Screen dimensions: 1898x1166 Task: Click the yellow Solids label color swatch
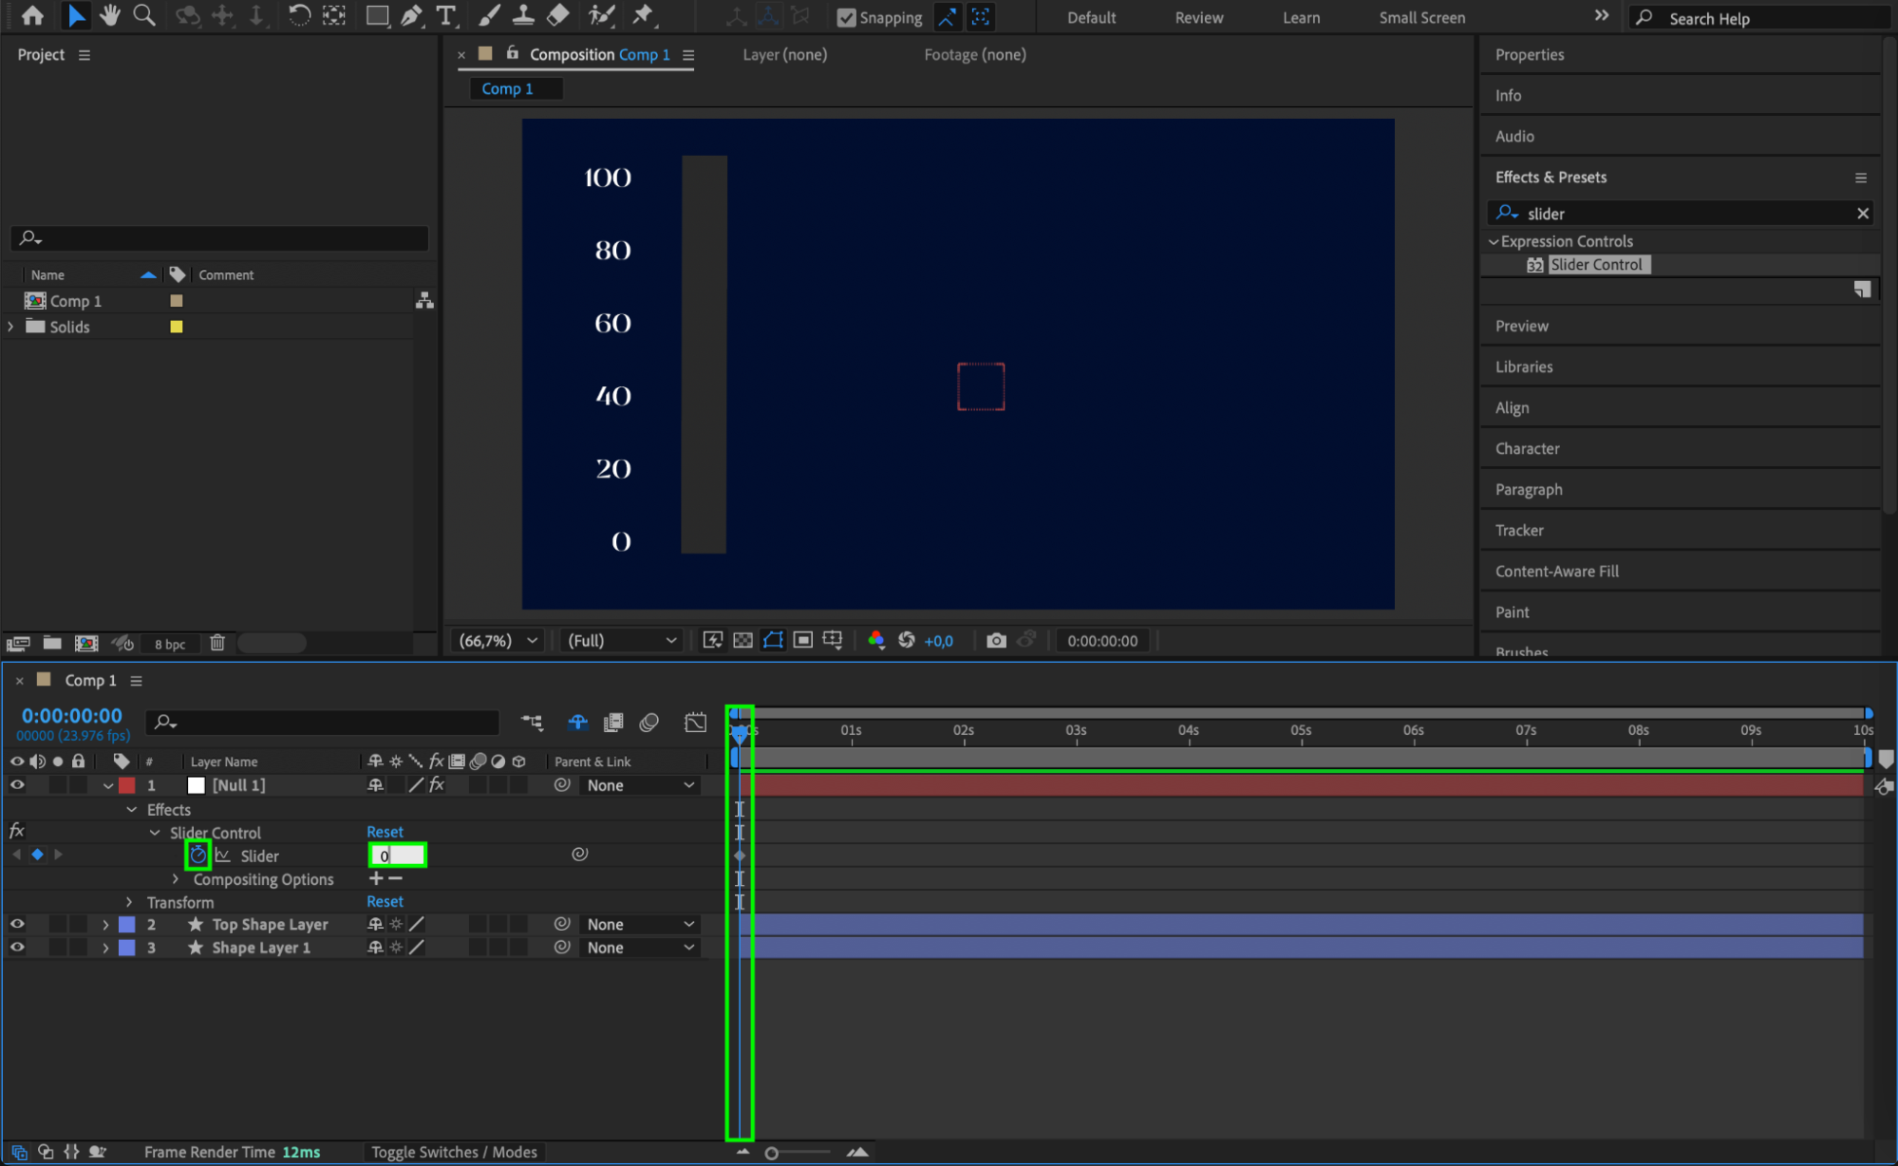176,327
